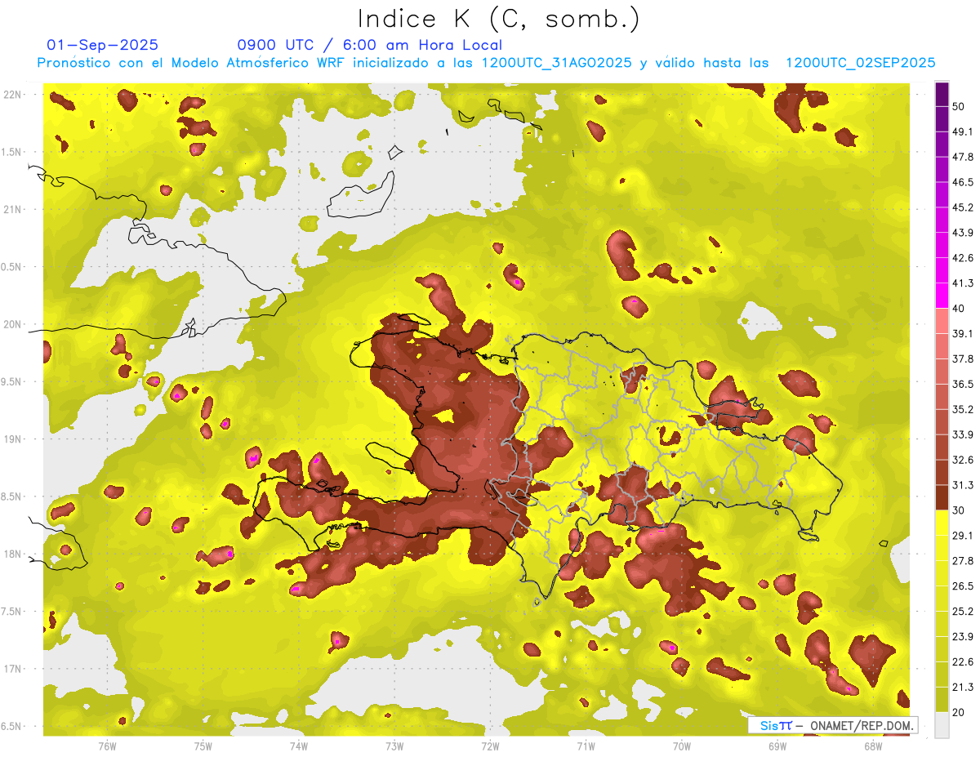Click the colorbar value "25.2"
980x757 pixels.
[963, 611]
